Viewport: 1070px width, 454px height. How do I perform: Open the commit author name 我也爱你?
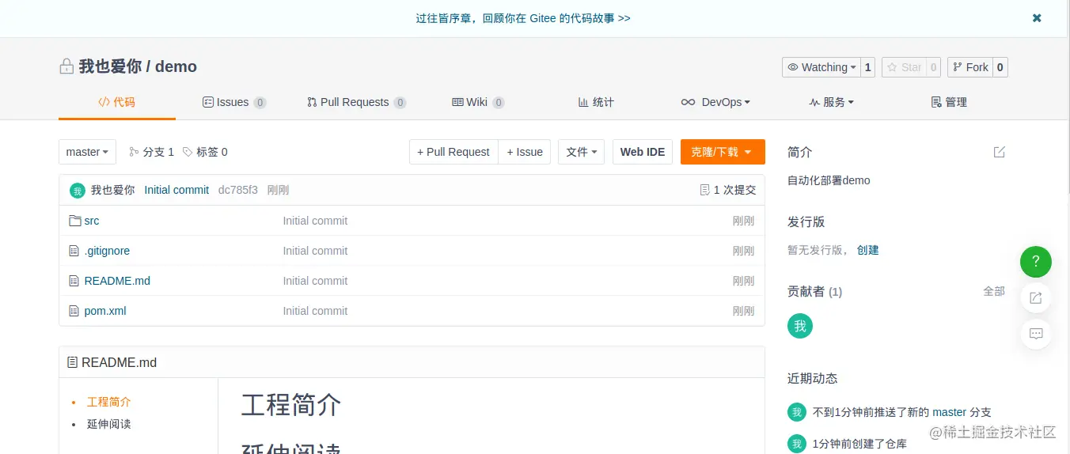point(113,190)
